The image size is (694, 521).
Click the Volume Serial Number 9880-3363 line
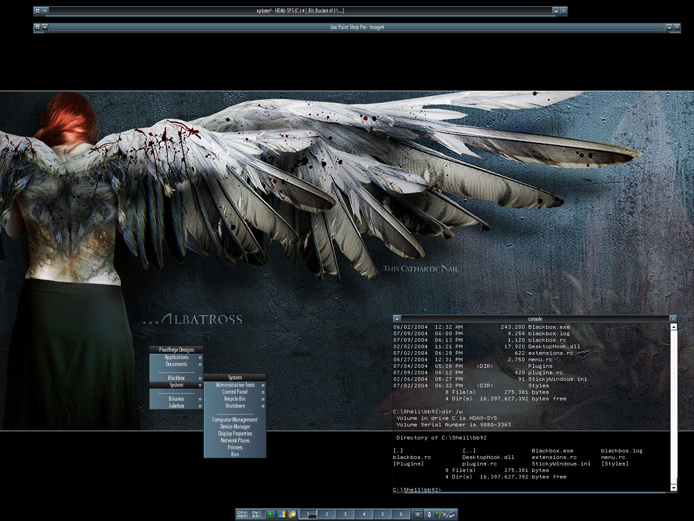coord(453,425)
